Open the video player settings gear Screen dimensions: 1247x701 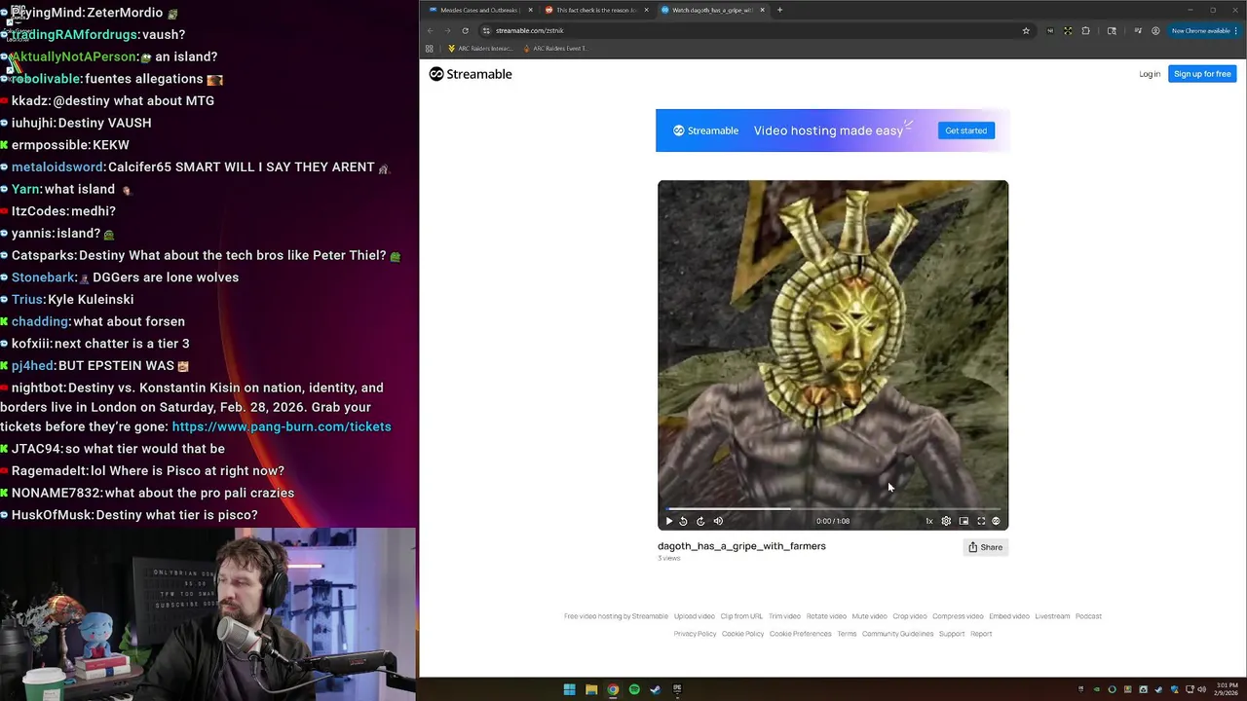(946, 521)
